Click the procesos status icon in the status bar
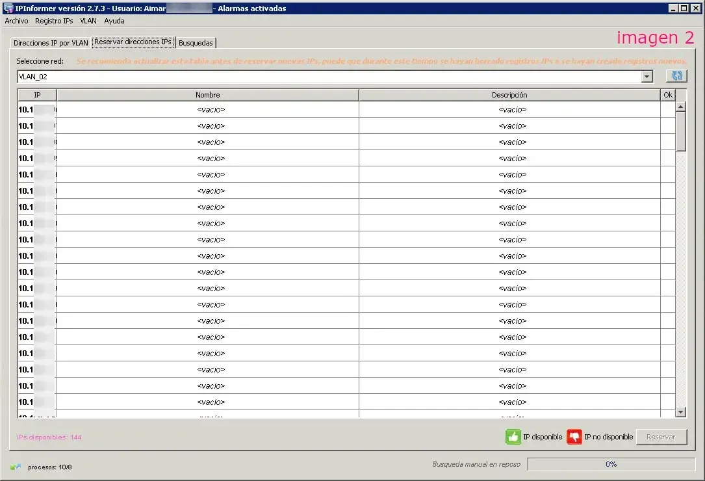 pos(16,467)
